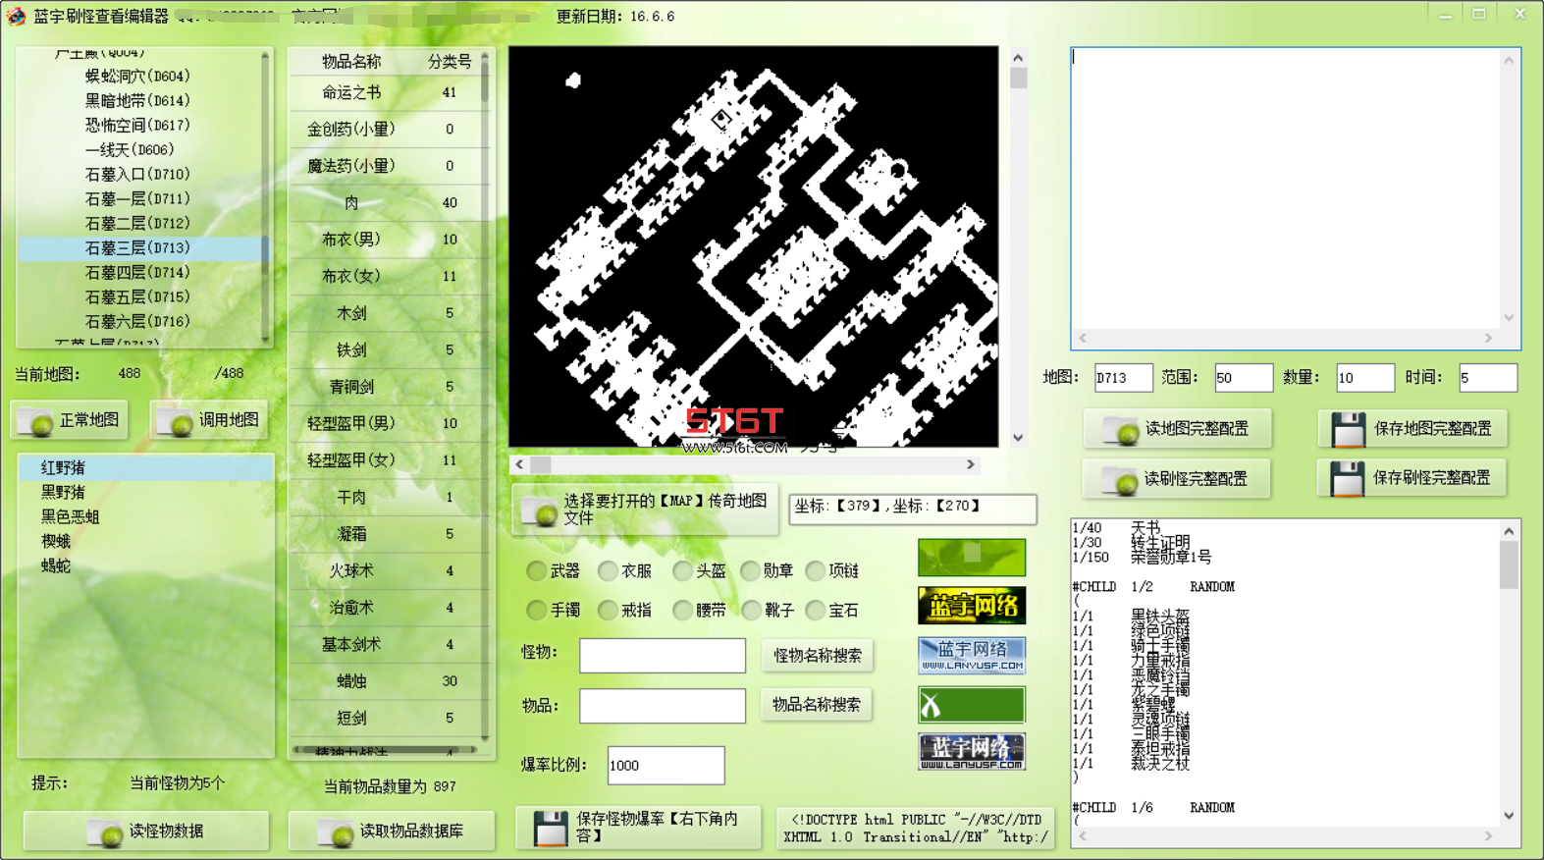Click the floppy disk icon for 保存地图完整配置
The width and height of the screenshot is (1544, 860).
coord(1348,429)
